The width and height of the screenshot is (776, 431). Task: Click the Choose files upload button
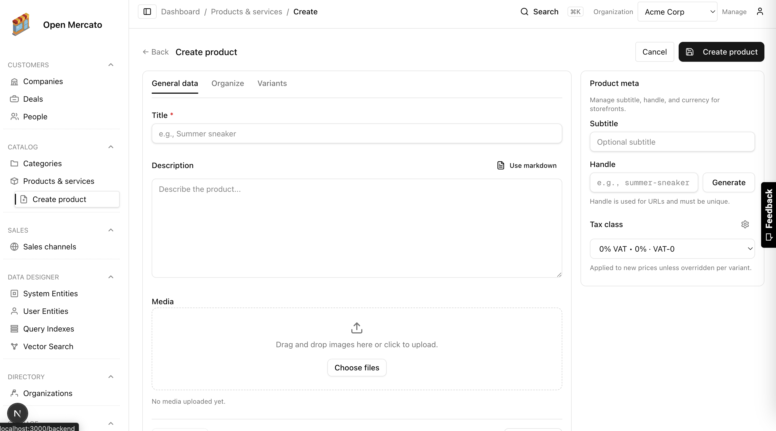(357, 368)
